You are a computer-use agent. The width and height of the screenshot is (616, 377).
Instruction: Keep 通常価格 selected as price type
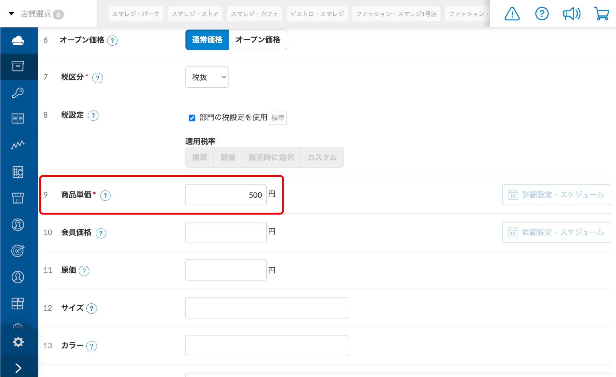point(207,40)
